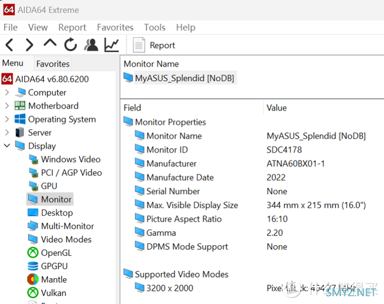Open the View menu
This screenshot has width=384, height=304.
[x=38, y=28]
